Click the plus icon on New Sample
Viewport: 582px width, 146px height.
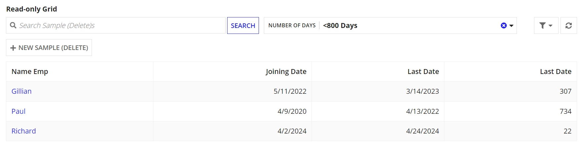coord(13,48)
